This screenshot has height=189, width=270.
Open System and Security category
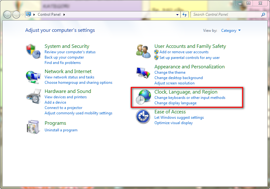pyautogui.click(x=67, y=46)
